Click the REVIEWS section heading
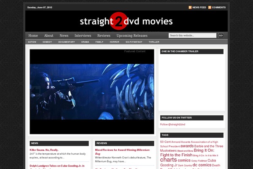This screenshot has height=169, width=253. (102, 143)
